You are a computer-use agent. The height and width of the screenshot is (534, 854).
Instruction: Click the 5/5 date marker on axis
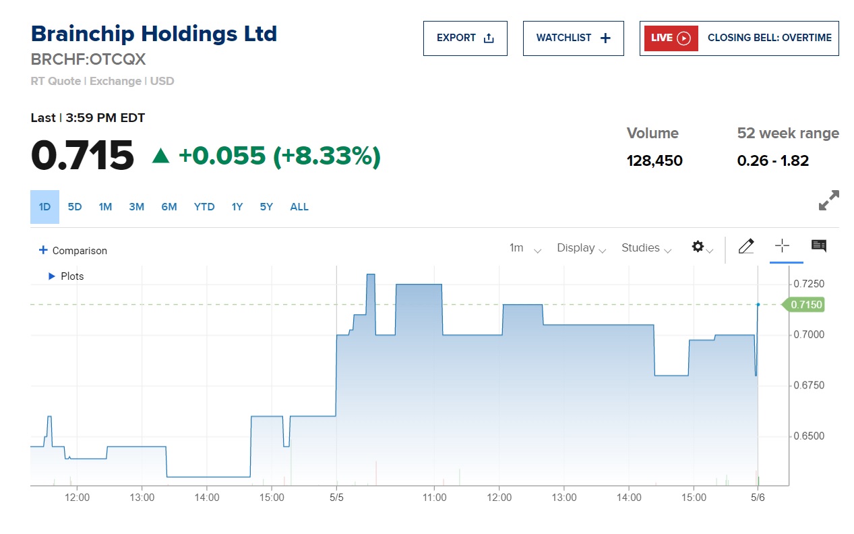click(x=336, y=498)
